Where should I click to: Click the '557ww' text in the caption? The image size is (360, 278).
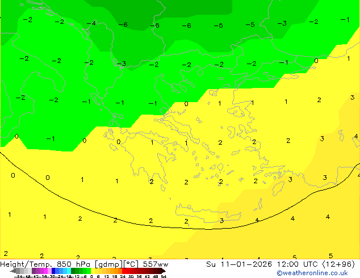[156, 264]
